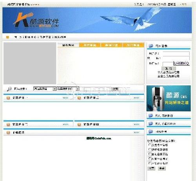Click the flying bird header banner image
The width and height of the screenshot is (196, 181).
(97, 20)
